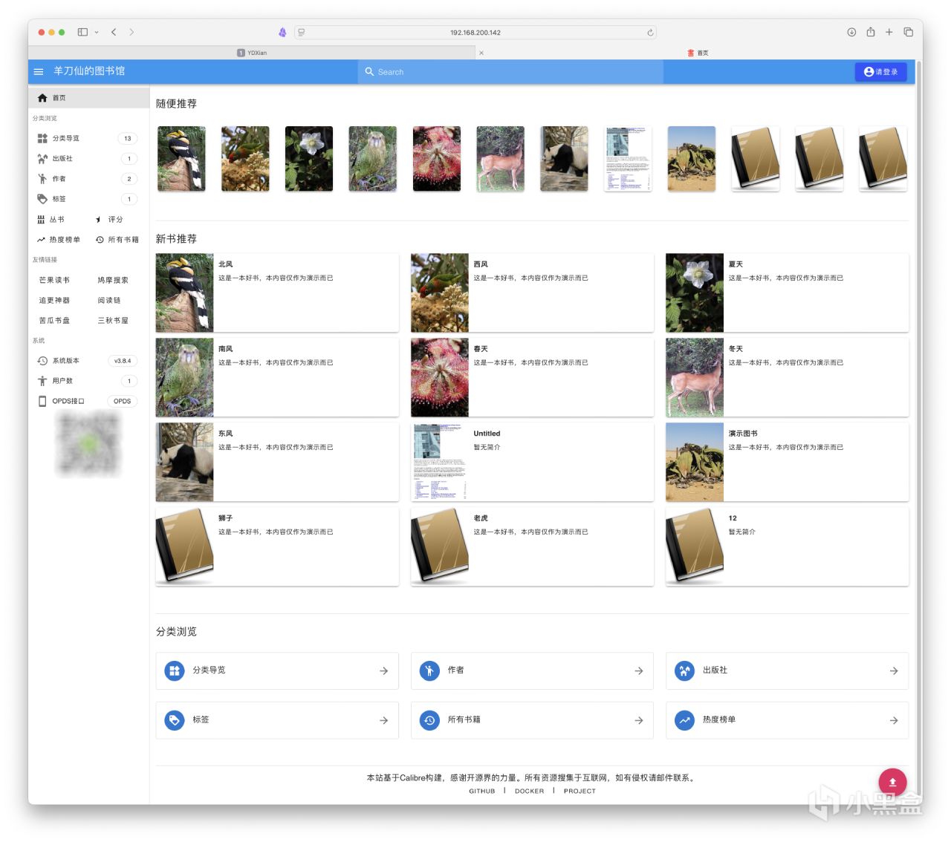Open the GITHUB footer link

481,792
